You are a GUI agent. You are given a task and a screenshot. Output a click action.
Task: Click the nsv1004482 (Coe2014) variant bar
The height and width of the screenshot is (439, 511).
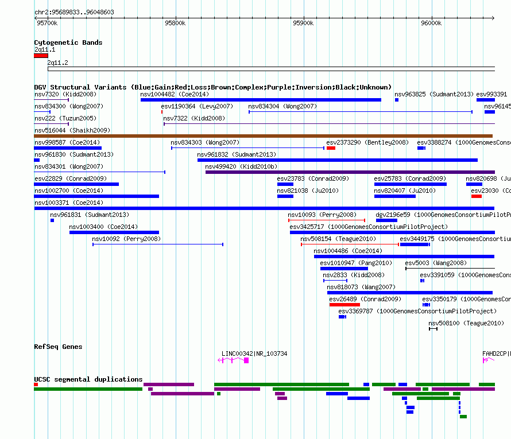pos(261,100)
